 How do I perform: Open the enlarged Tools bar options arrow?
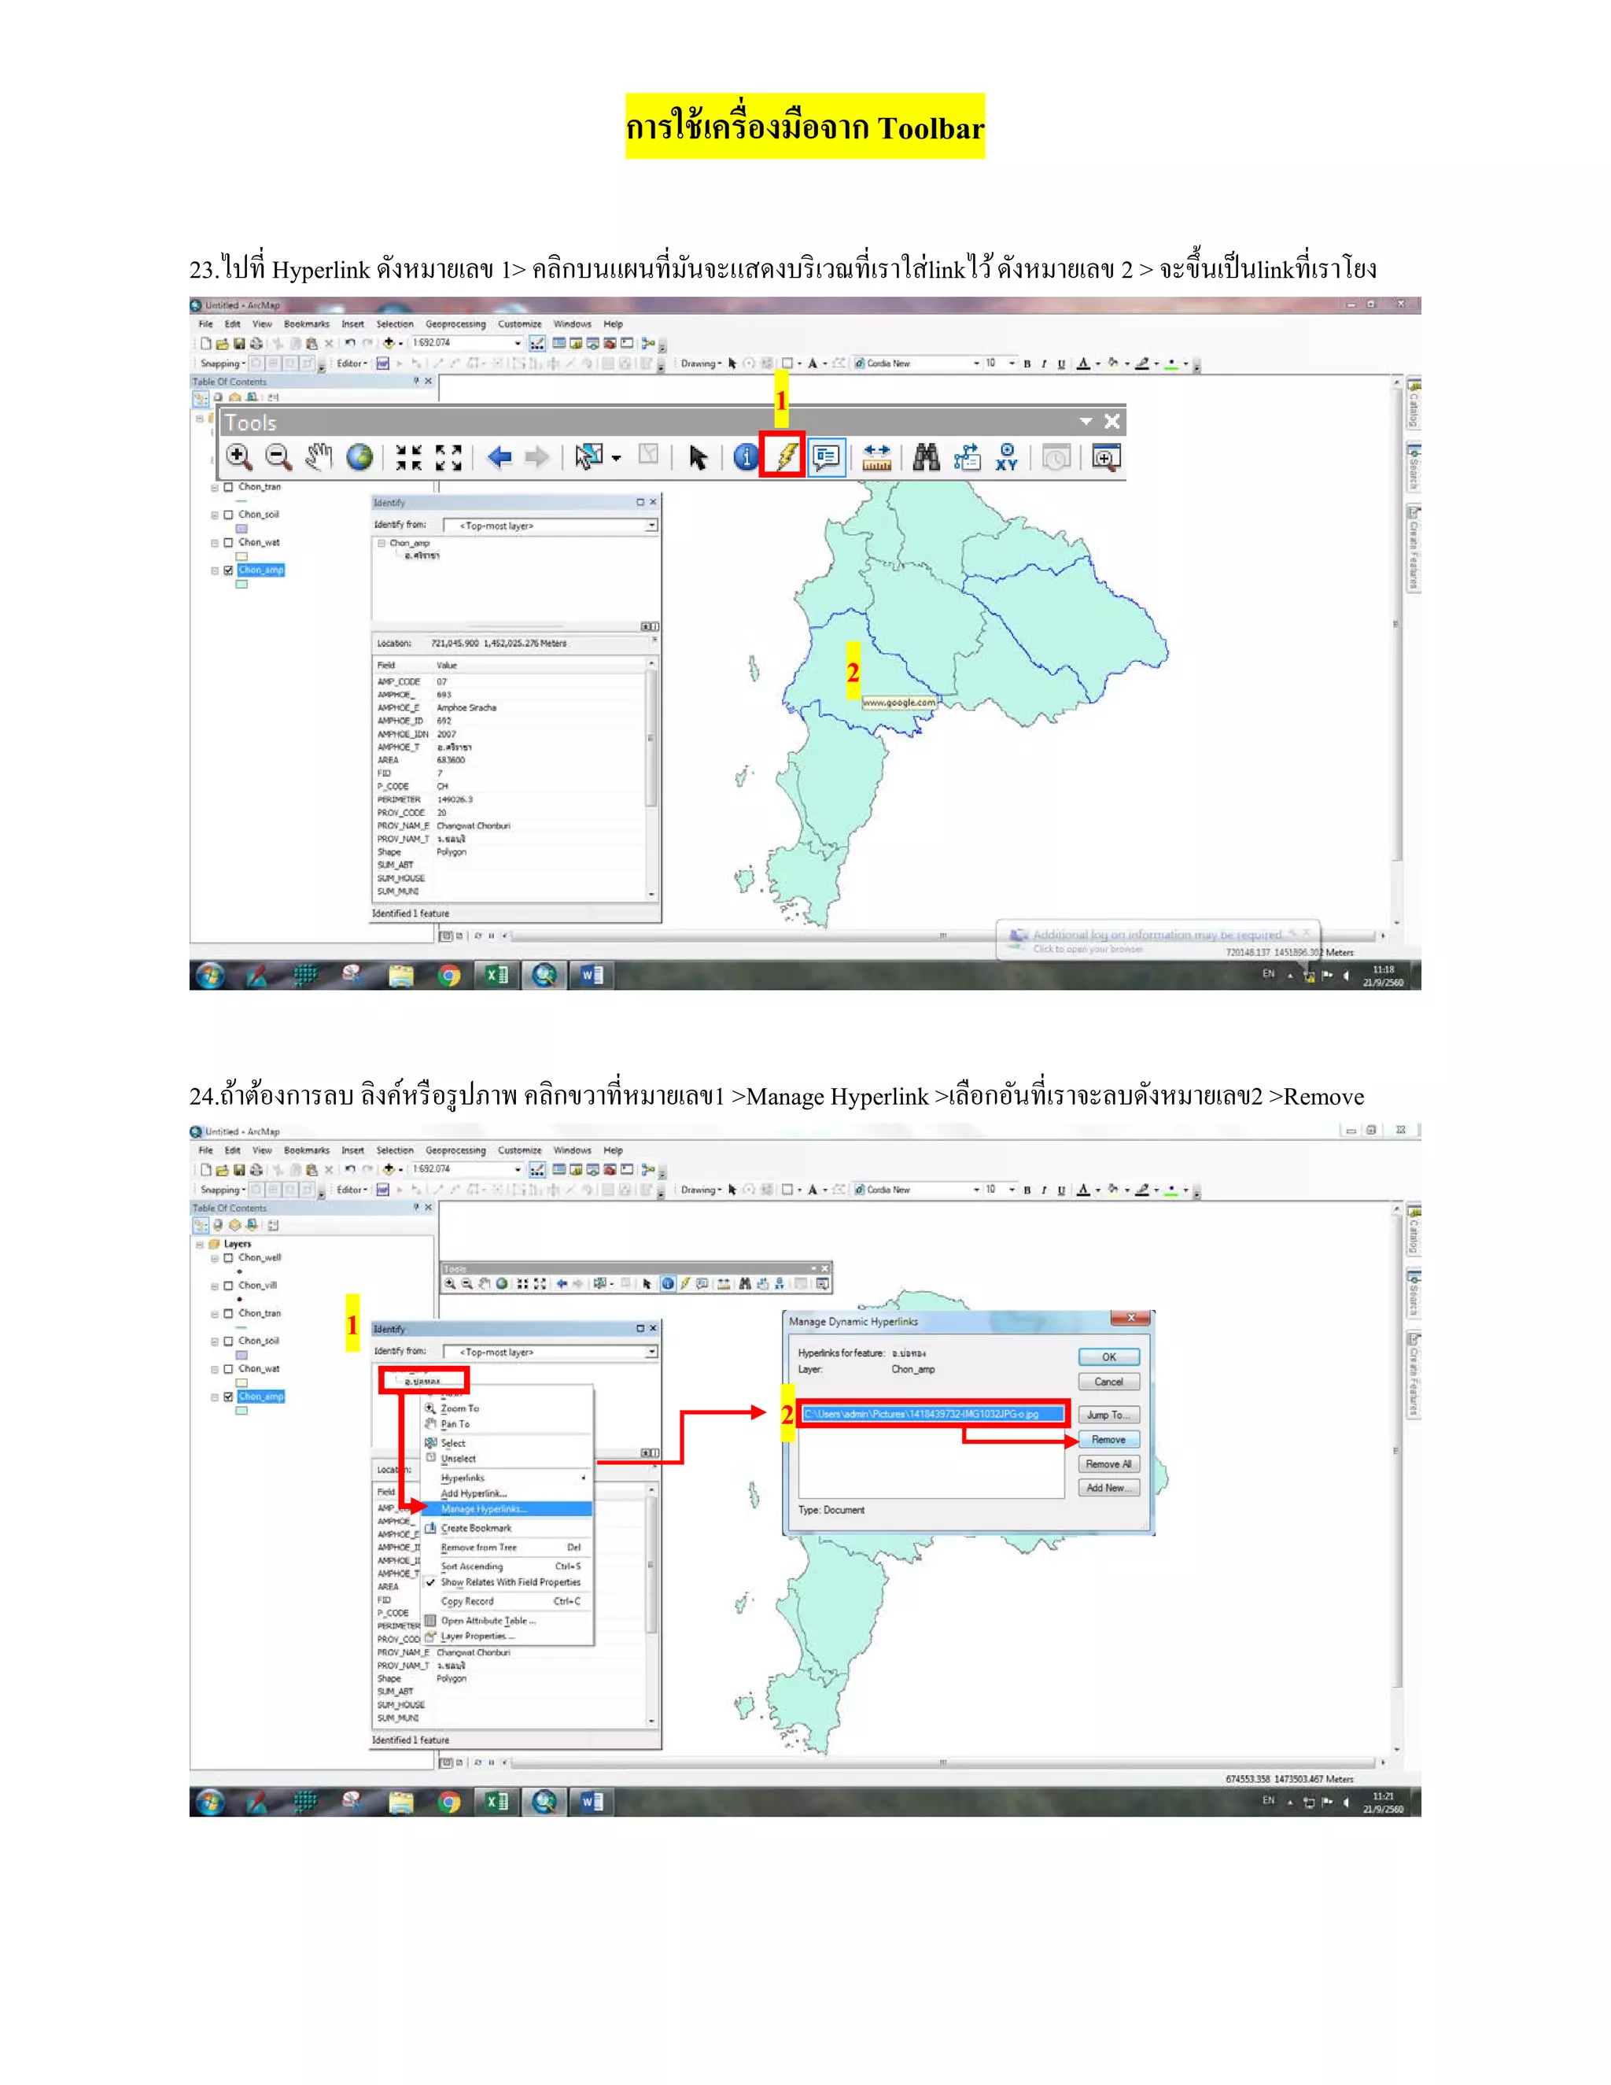click(x=1085, y=421)
